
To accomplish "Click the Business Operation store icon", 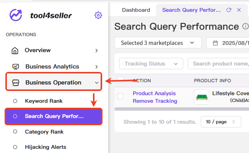I will (16, 83).
